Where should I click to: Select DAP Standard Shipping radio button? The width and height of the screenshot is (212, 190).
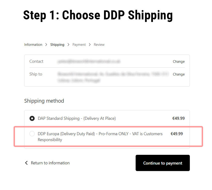click(x=32, y=118)
